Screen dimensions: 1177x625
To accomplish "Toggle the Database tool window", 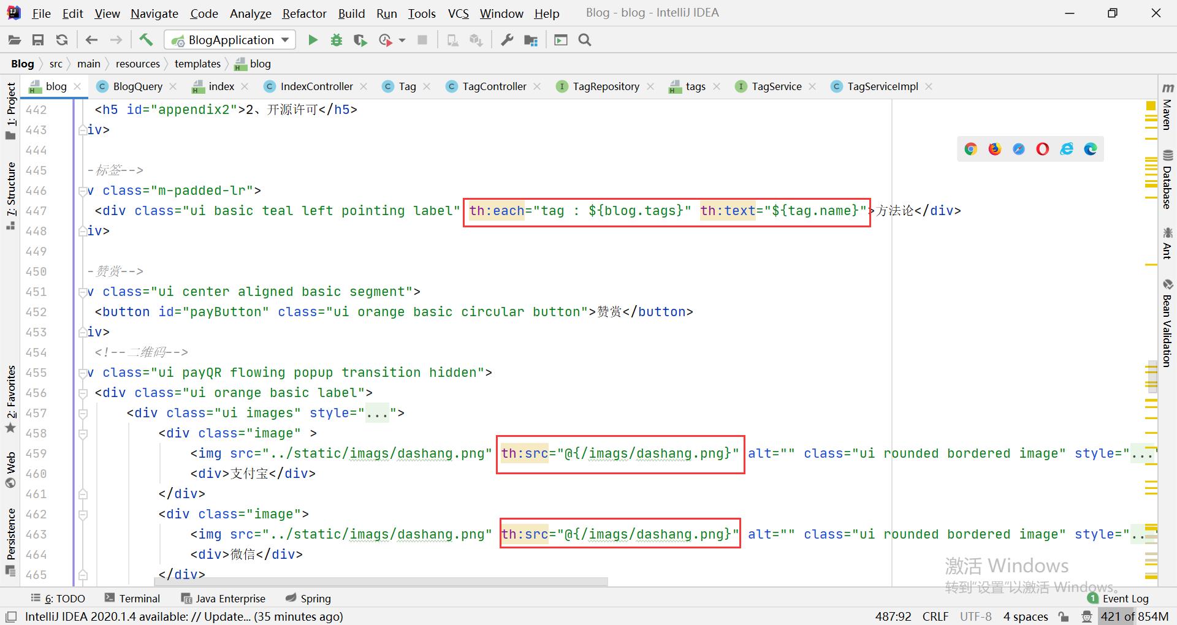I will click(x=1167, y=179).
